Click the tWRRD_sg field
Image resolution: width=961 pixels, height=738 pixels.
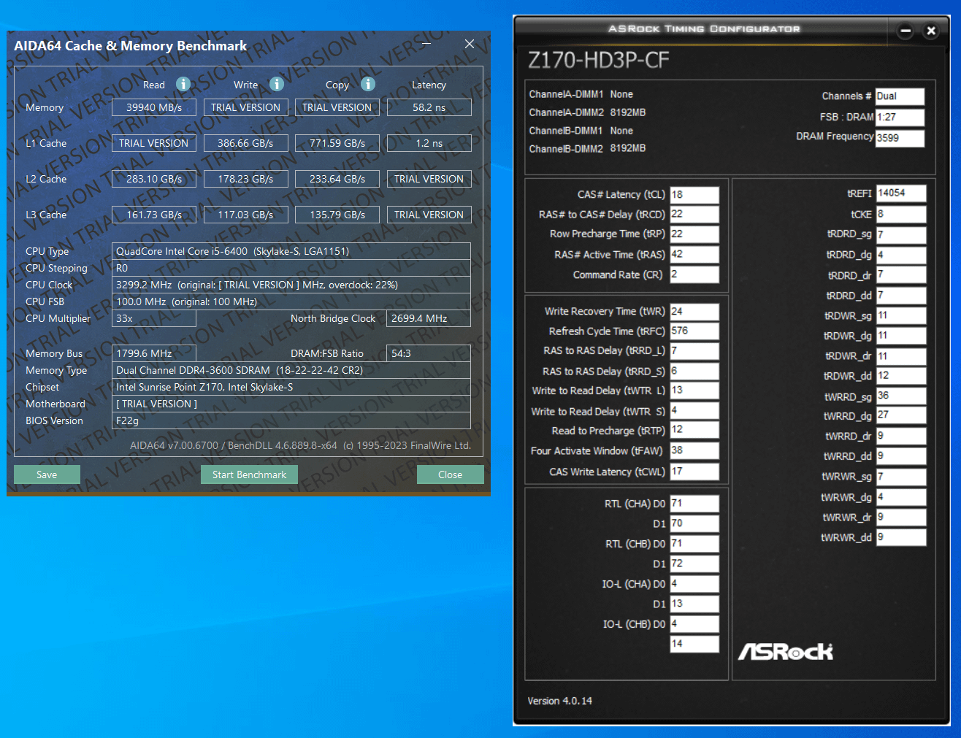coord(901,396)
